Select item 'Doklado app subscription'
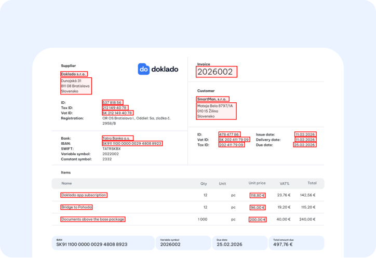Viewport: 376px width, 258px height. tap(84, 195)
